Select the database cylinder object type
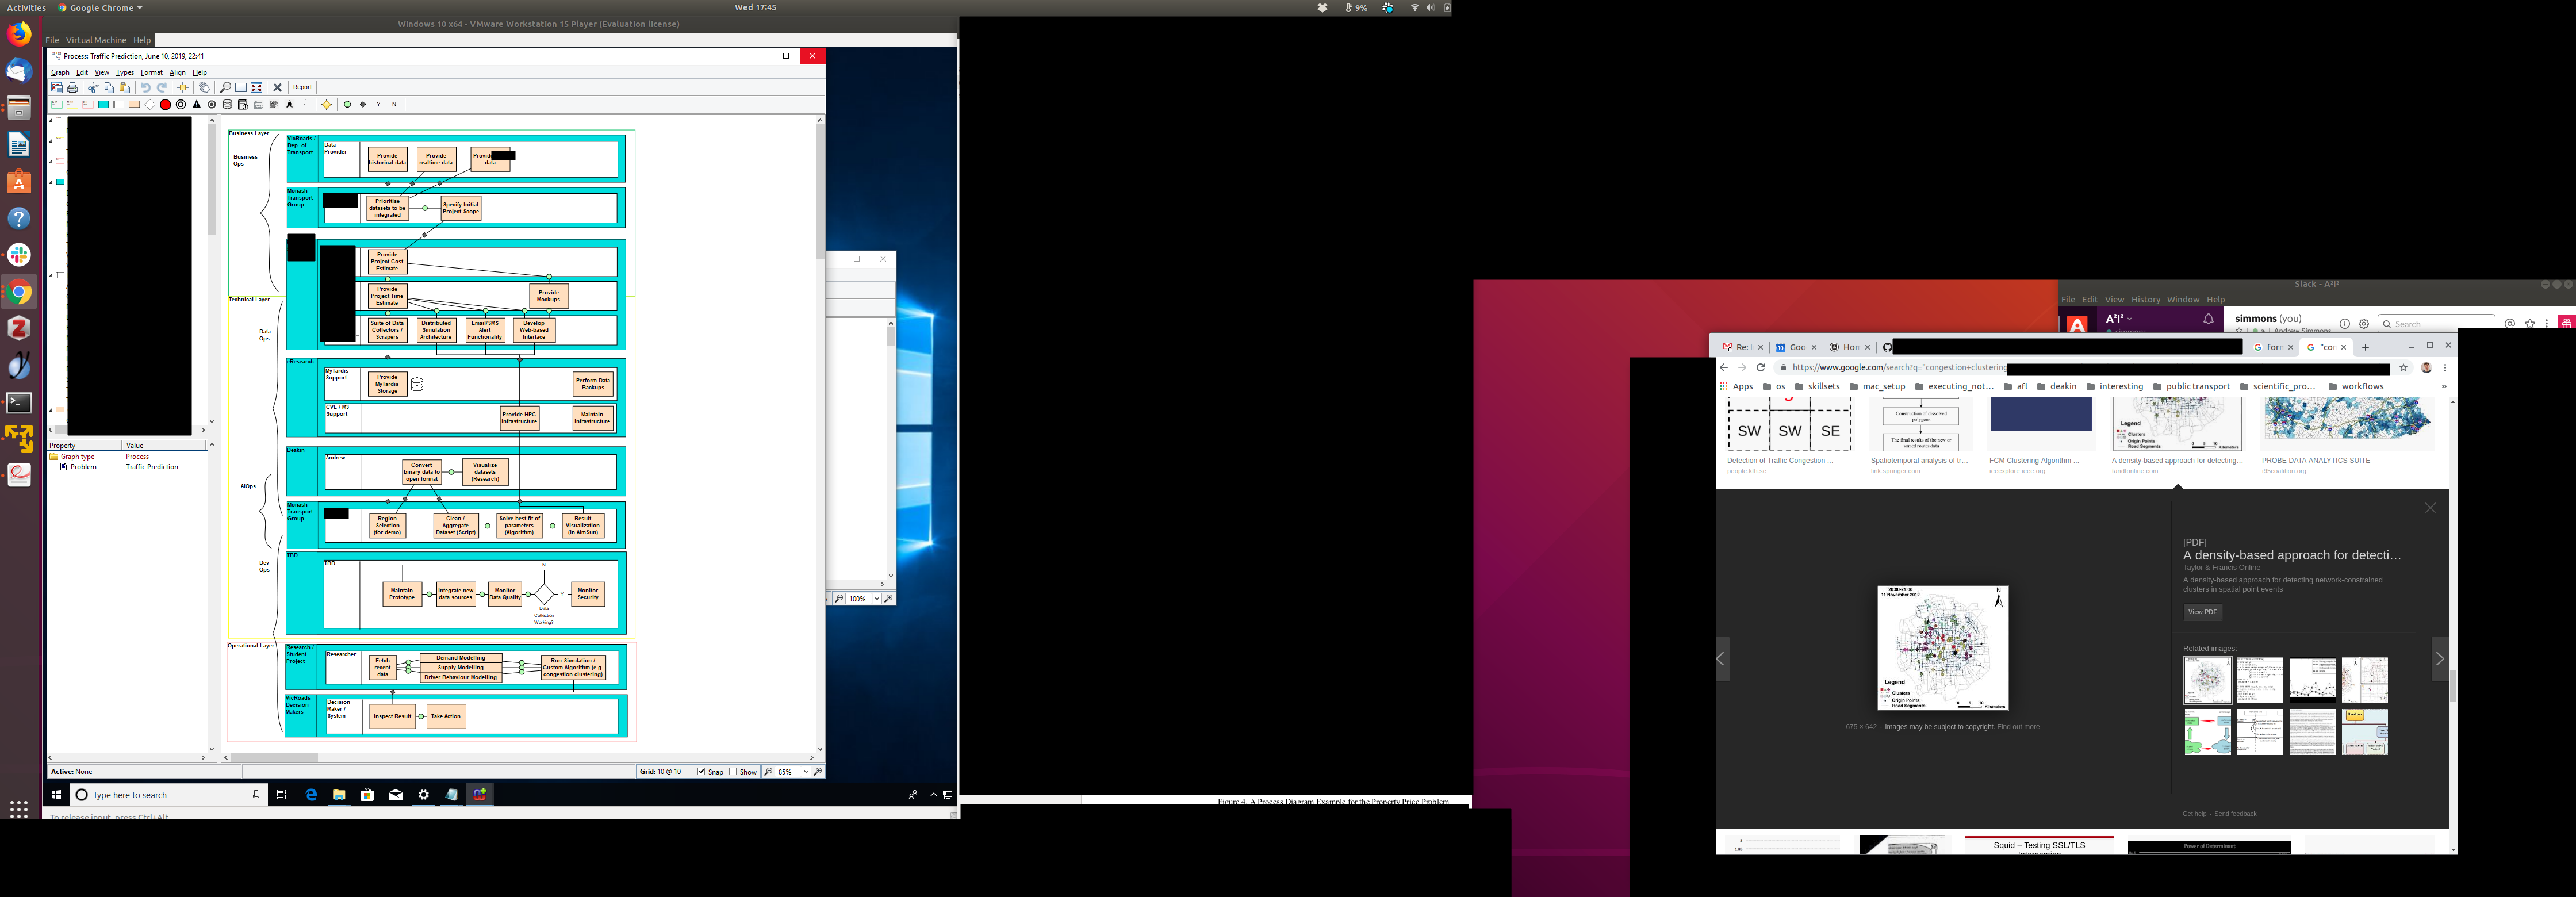Image resolution: width=2576 pixels, height=897 pixels. [227, 104]
